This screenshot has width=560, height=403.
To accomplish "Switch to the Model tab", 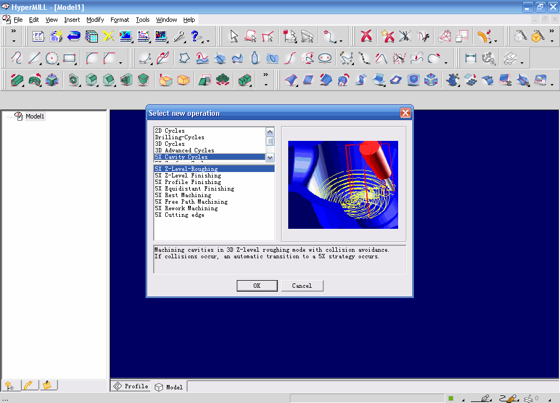I will (169, 387).
